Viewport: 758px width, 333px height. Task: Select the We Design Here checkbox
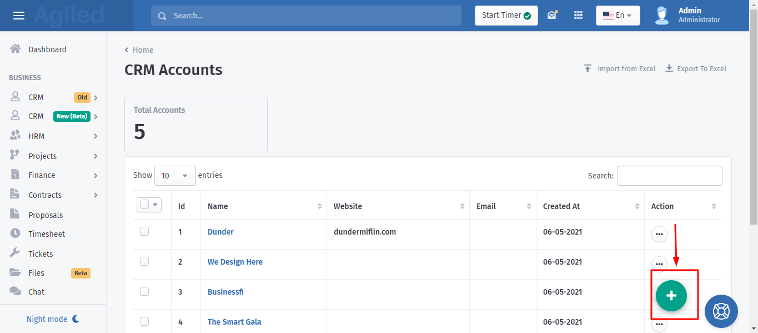tap(144, 261)
